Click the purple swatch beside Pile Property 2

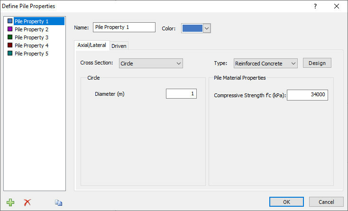pyautogui.click(x=10, y=29)
